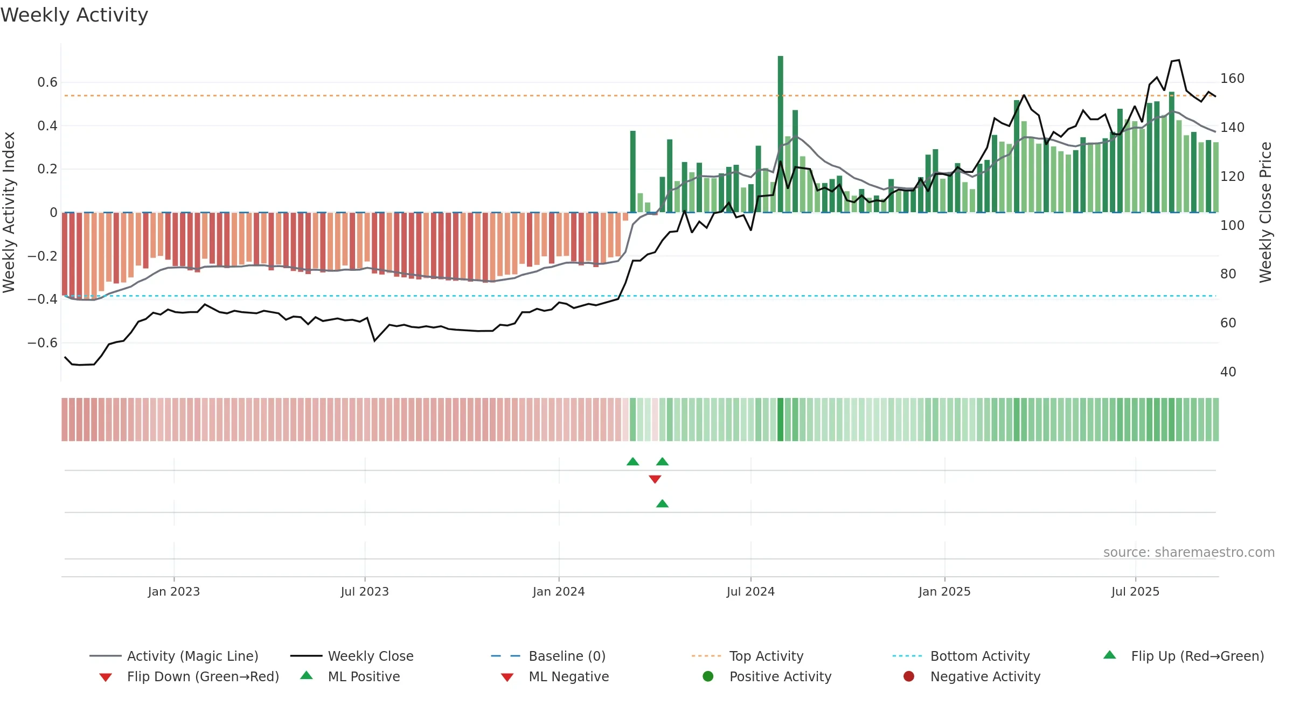Image resolution: width=1293 pixels, height=727 pixels.
Task: Click the Negative Activity legend label
Action: click(x=985, y=676)
